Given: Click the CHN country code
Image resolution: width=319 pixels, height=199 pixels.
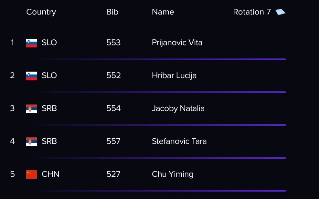Looking at the screenshot, I should (x=50, y=174).
